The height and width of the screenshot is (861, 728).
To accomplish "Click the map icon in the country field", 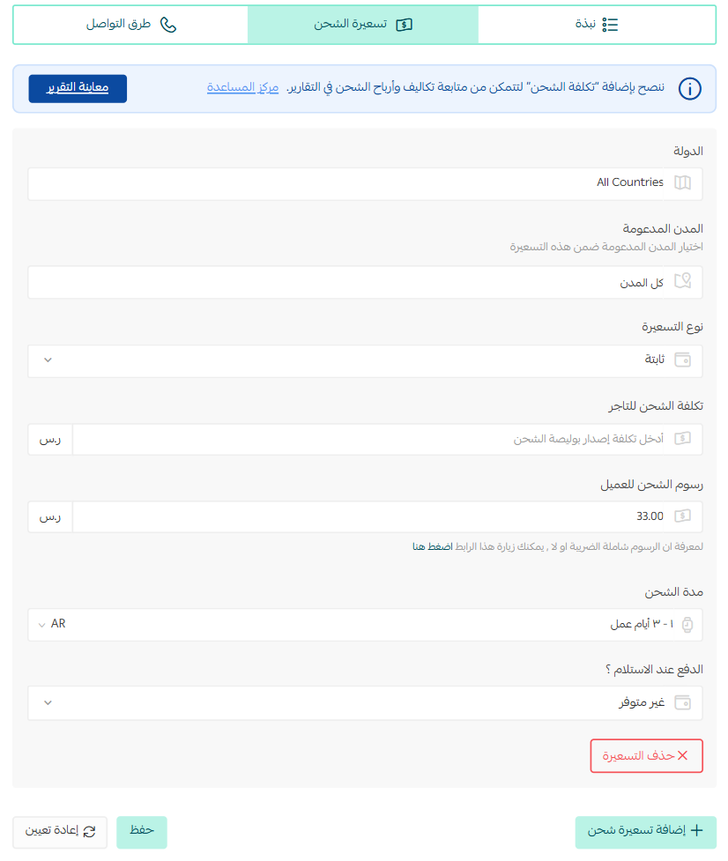I will pyautogui.click(x=682, y=182).
